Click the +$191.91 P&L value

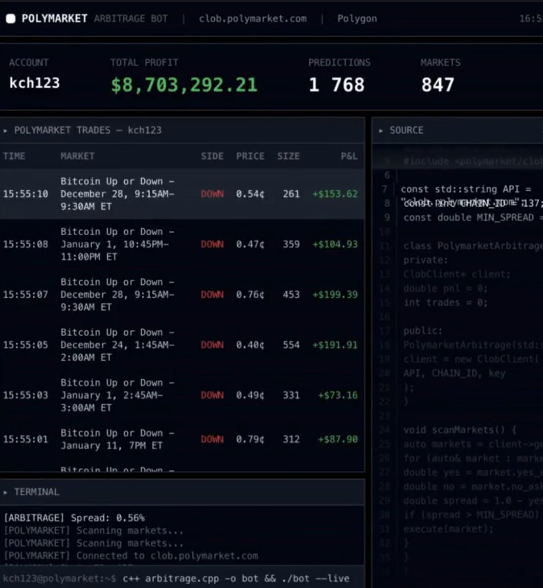(335, 345)
